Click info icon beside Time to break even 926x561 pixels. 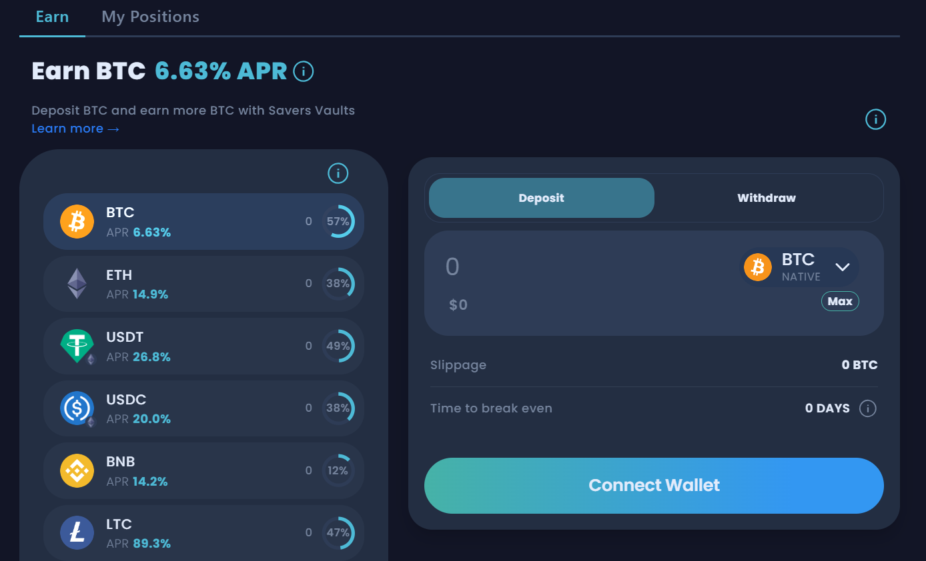click(x=867, y=408)
